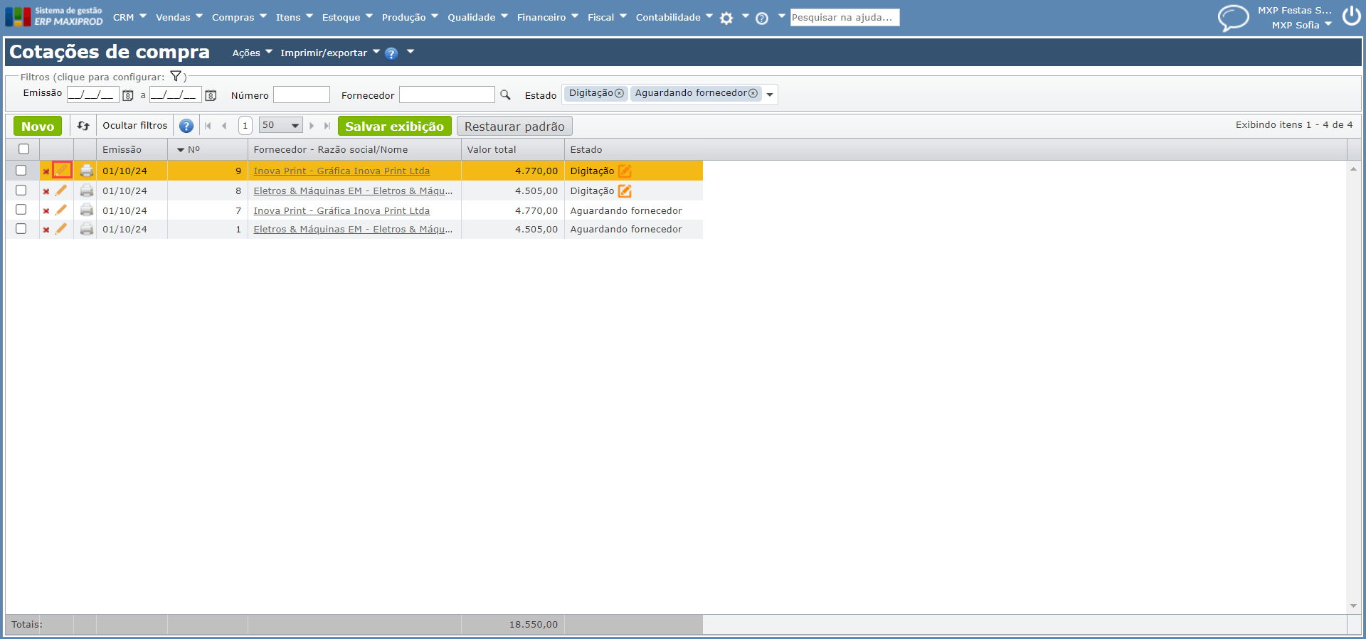Click Ocultar filtros
This screenshot has height=639, width=1366.
(135, 126)
